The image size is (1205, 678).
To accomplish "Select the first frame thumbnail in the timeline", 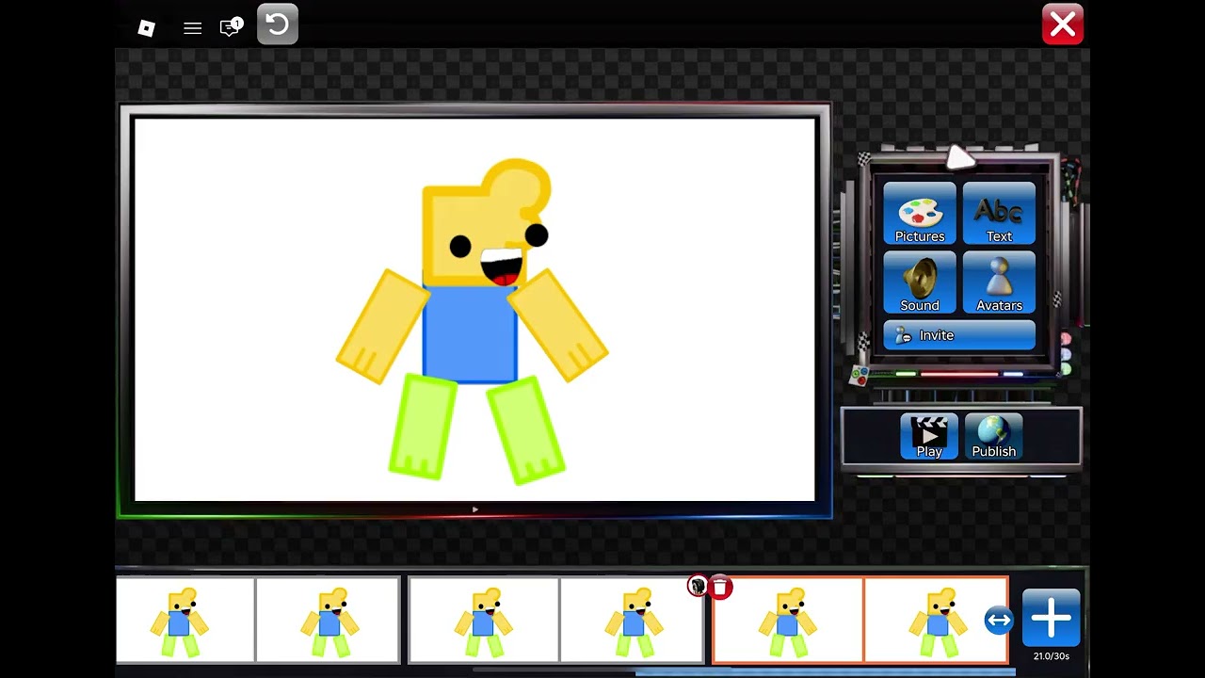I will [x=185, y=620].
